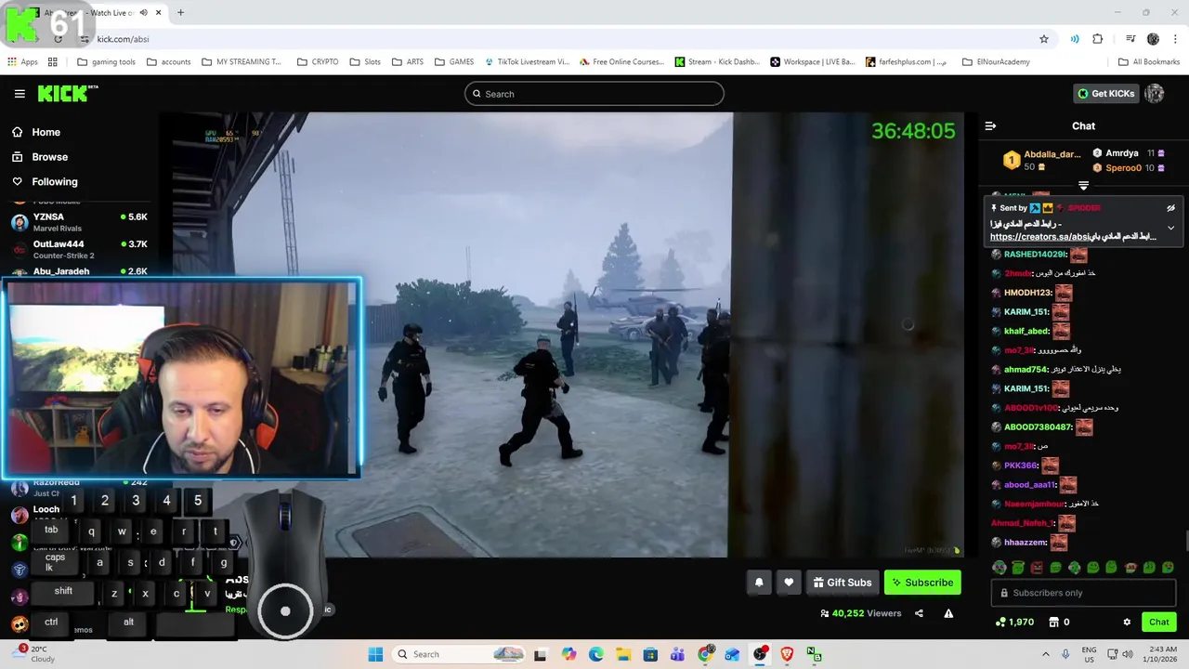1189x669 pixels.
Task: Click the Get KICKs button
Action: point(1105,94)
